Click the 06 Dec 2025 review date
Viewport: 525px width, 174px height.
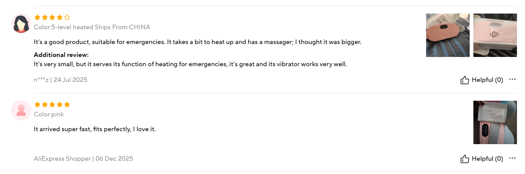click(114, 159)
